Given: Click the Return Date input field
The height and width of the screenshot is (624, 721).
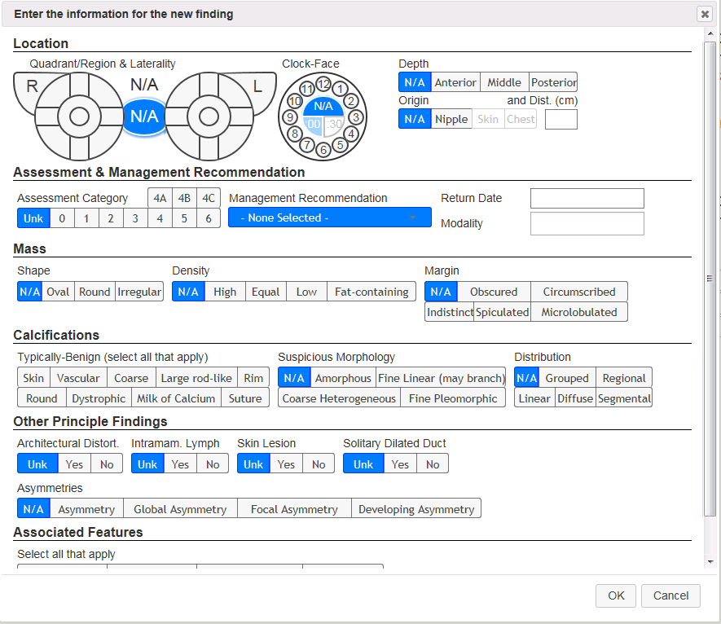Looking at the screenshot, I should tap(587, 198).
